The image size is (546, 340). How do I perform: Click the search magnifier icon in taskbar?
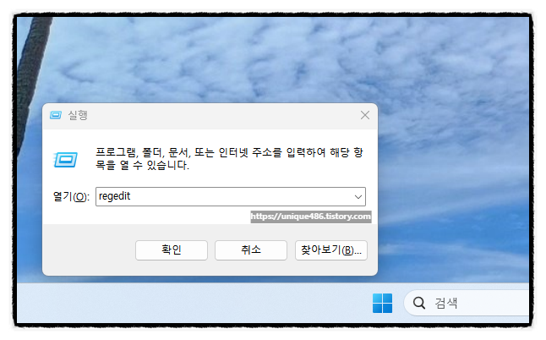419,303
